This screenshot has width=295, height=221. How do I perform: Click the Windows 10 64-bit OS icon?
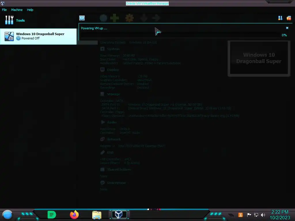coord(9,37)
